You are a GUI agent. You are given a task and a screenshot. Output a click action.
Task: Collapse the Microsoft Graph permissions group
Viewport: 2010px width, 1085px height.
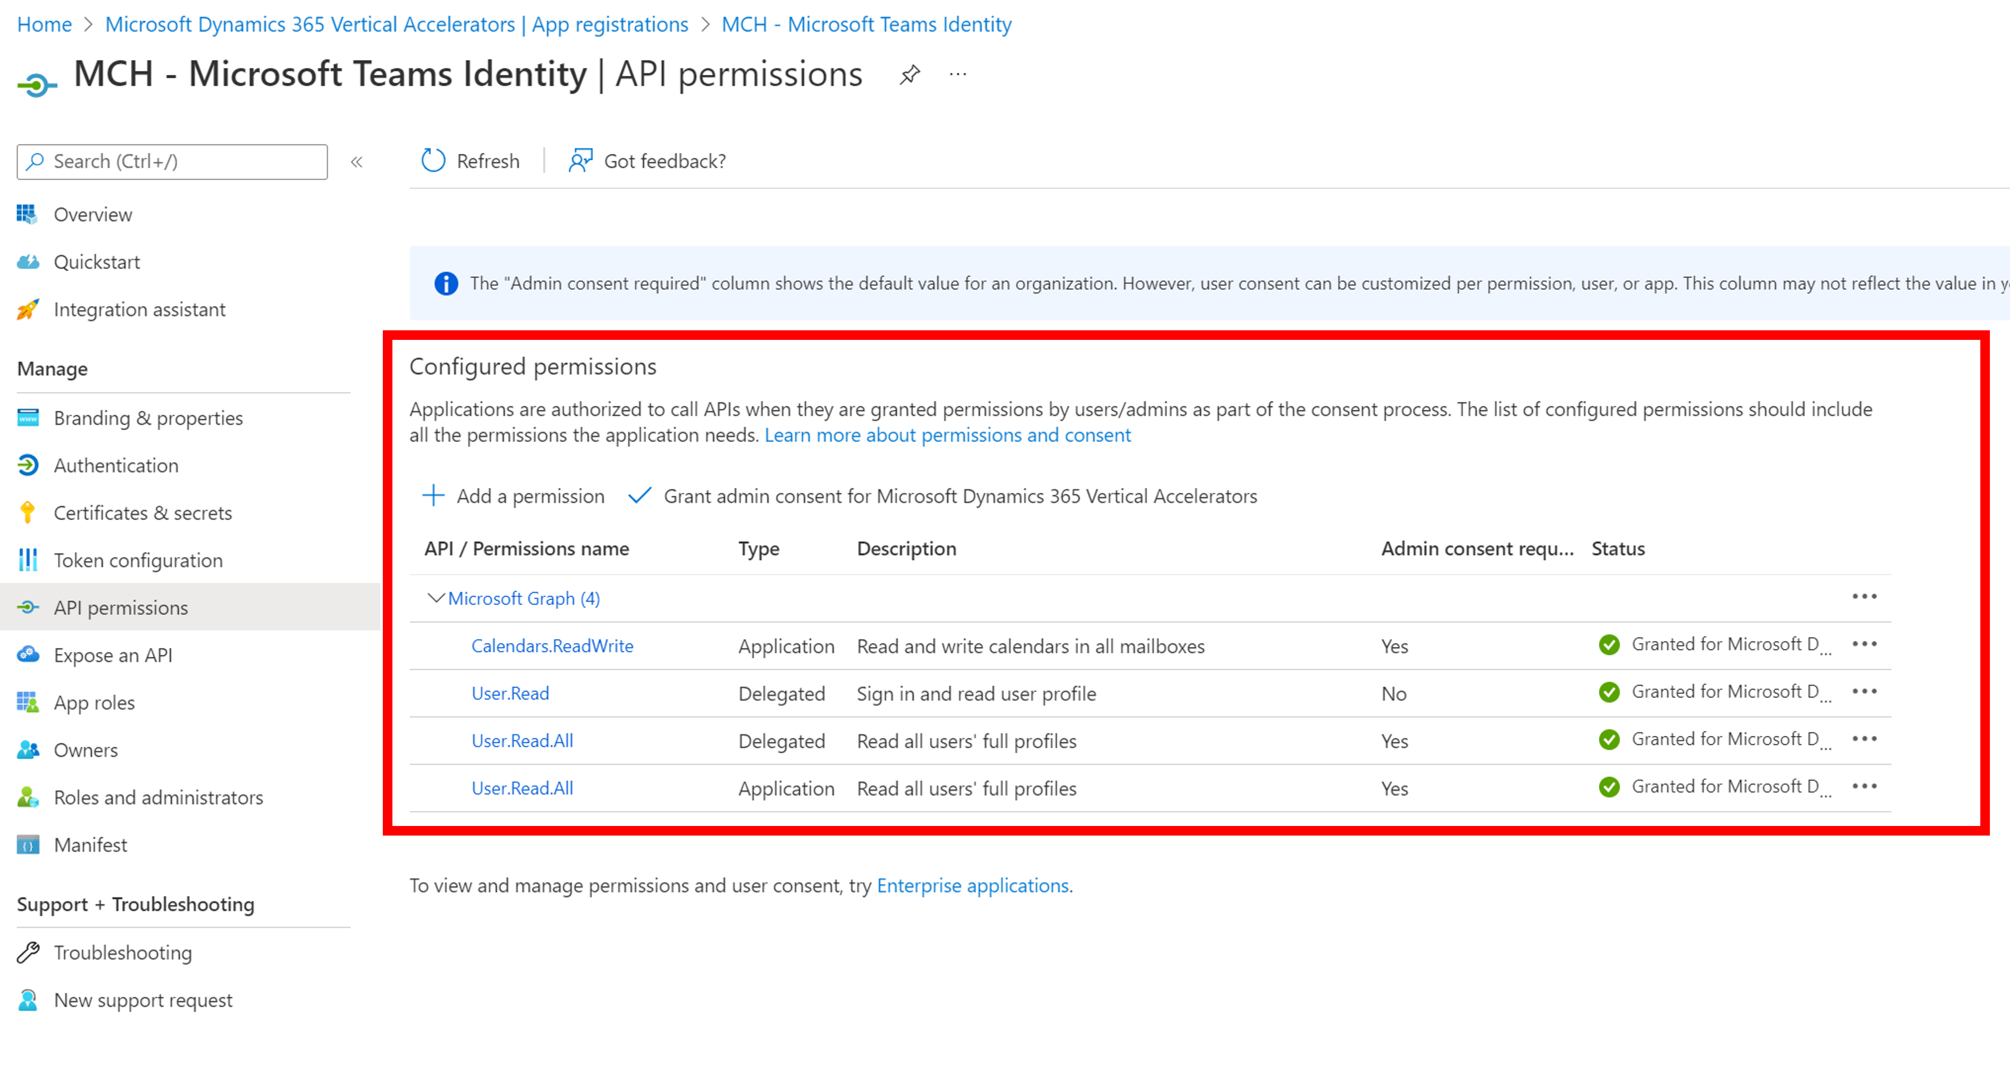click(x=435, y=598)
